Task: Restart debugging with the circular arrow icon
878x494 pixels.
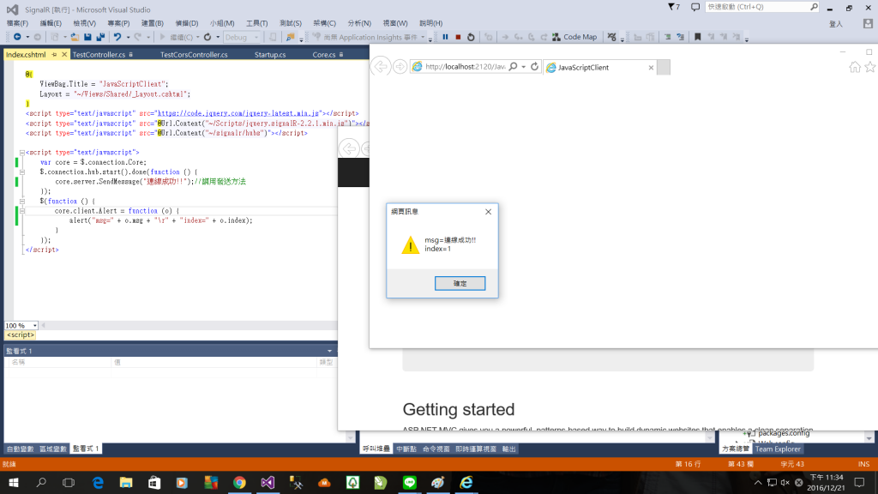Action: [x=471, y=37]
